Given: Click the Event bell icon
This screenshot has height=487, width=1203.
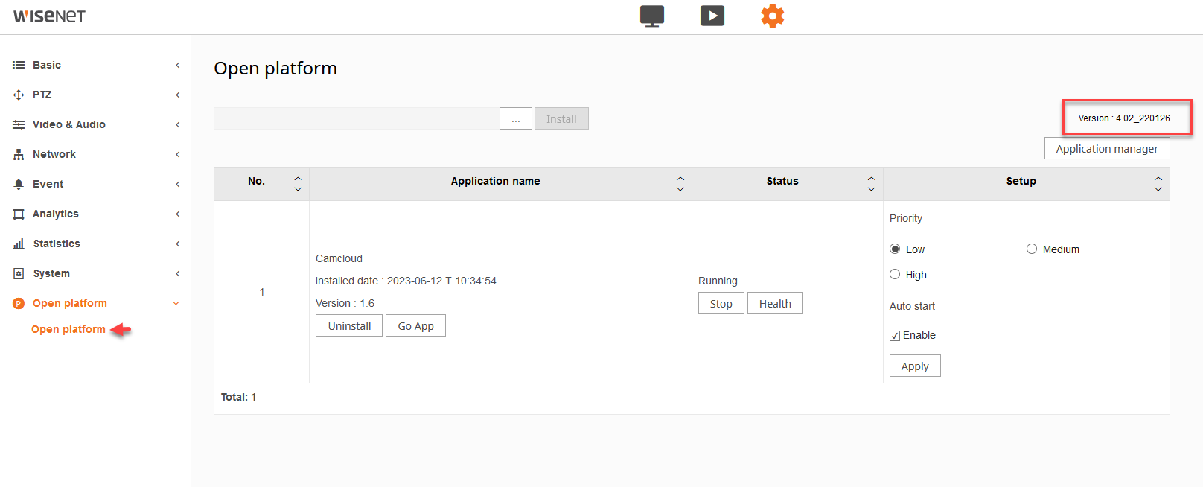Looking at the screenshot, I should pyautogui.click(x=19, y=185).
